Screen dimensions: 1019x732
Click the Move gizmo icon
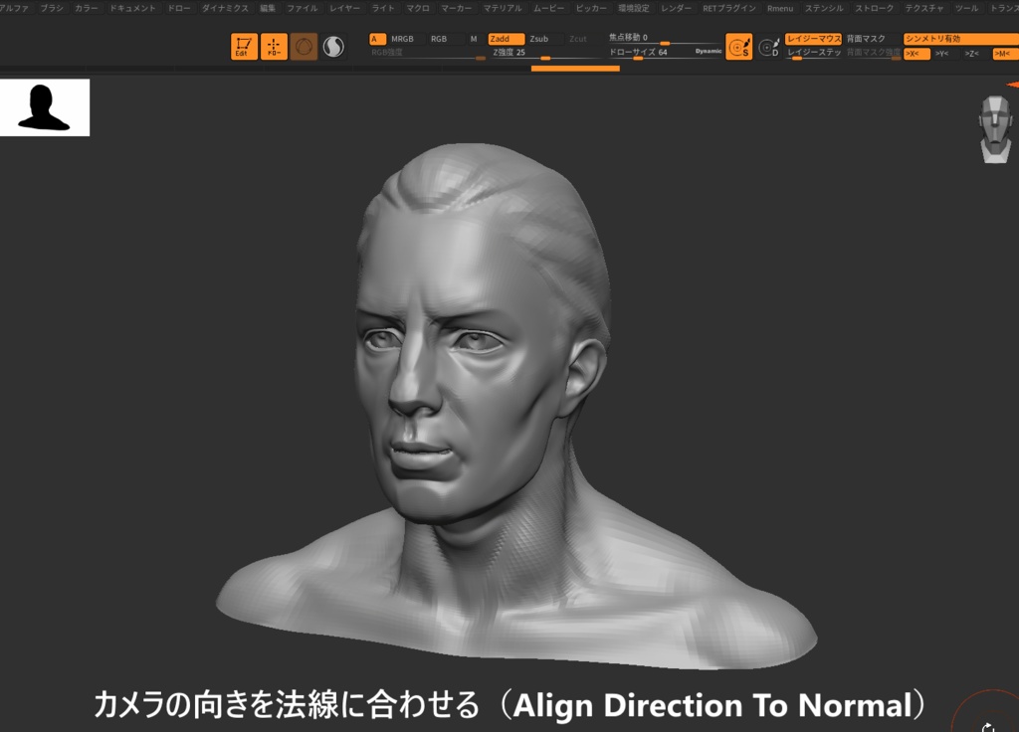274,47
